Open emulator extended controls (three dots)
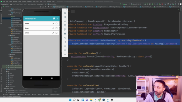The image size is (182, 102). [65, 54]
